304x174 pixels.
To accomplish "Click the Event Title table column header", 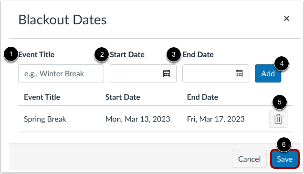I will click(x=42, y=97).
